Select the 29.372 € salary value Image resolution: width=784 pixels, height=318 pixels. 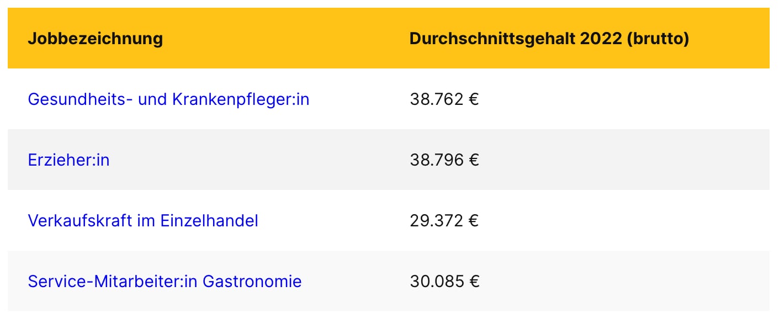click(x=444, y=221)
